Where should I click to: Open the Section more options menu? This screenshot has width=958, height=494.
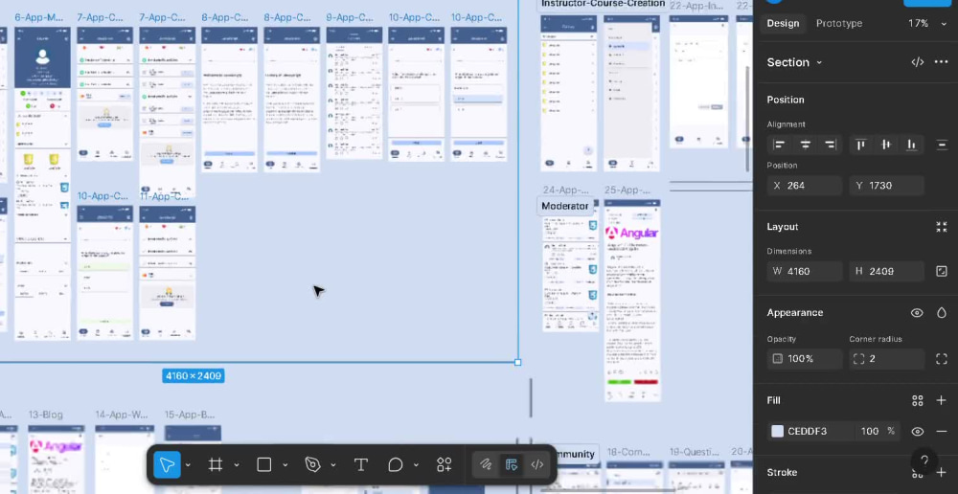tap(942, 62)
